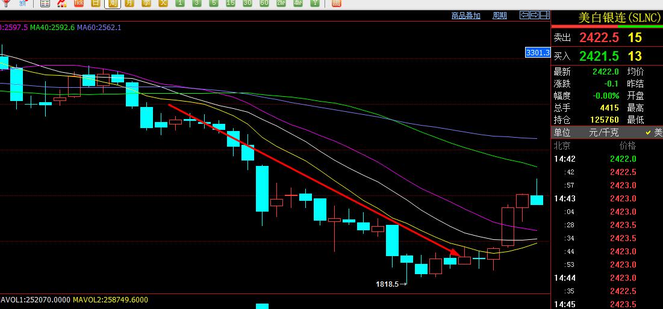Screen dimensions: 663x309
Task: Click the red 画 drawing tools icon
Action: tap(336, 4)
